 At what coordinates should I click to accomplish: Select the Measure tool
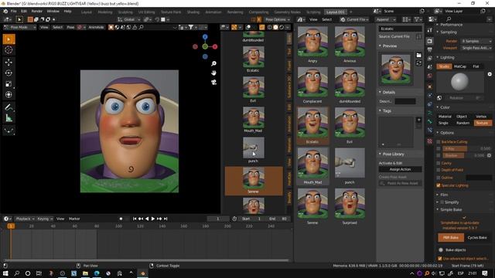9,118
